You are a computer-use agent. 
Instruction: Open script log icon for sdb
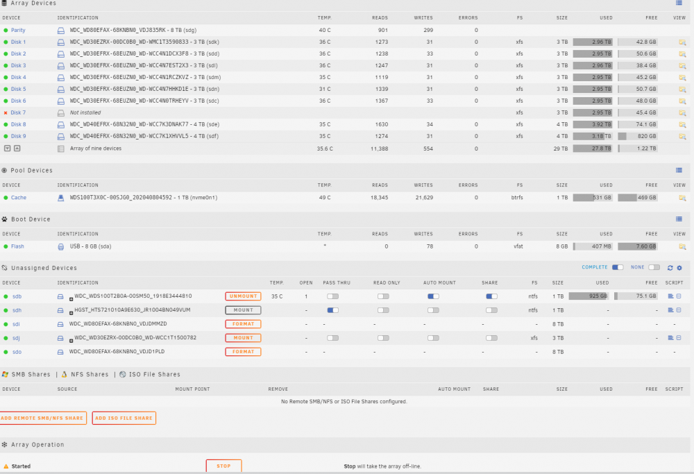click(x=670, y=296)
